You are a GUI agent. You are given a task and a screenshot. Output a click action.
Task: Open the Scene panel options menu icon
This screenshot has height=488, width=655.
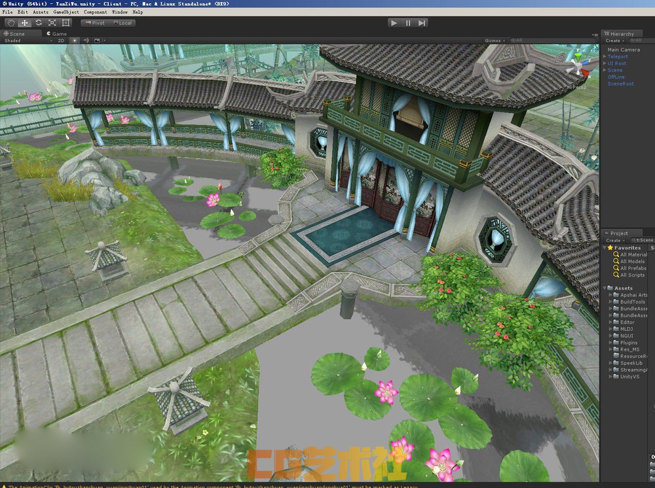(595, 35)
